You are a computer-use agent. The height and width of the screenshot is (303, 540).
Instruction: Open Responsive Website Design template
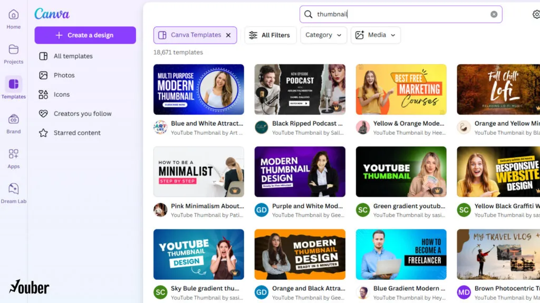[x=498, y=172]
